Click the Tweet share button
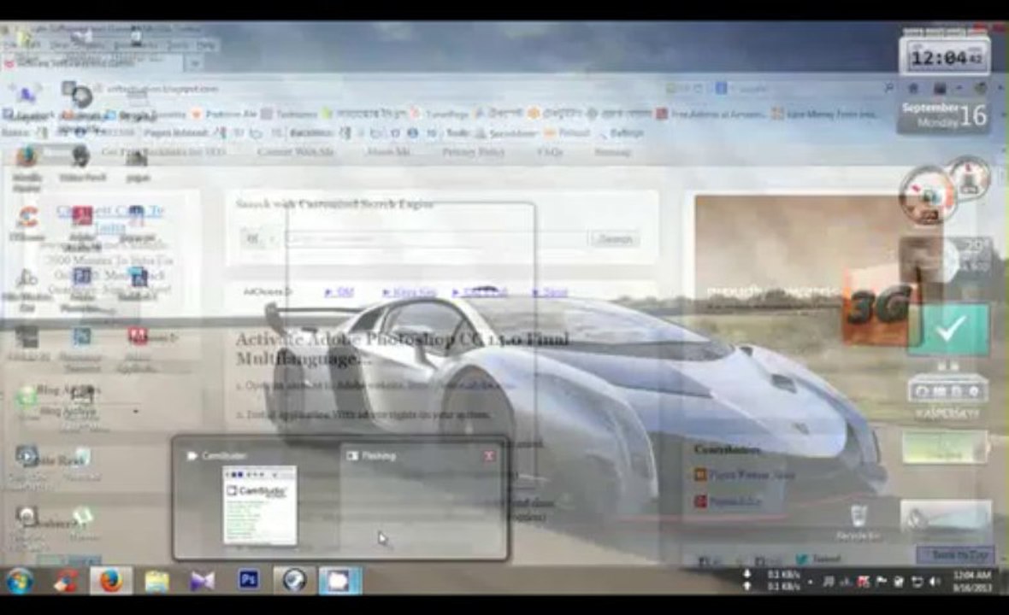 pos(818,559)
